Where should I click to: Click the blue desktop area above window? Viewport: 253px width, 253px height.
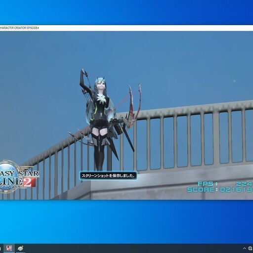click(126, 12)
